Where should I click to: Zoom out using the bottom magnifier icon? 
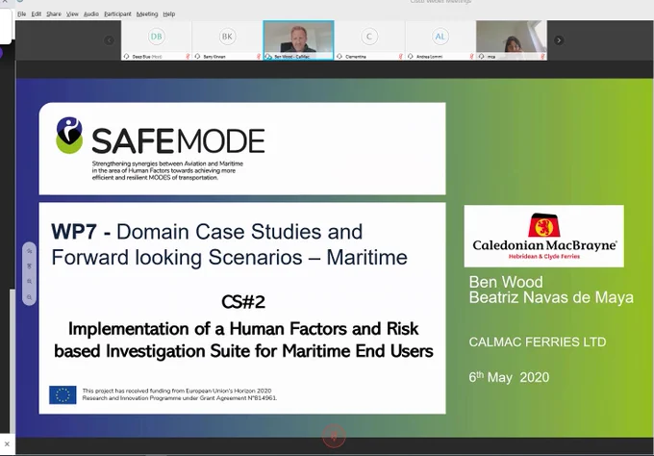point(29,297)
